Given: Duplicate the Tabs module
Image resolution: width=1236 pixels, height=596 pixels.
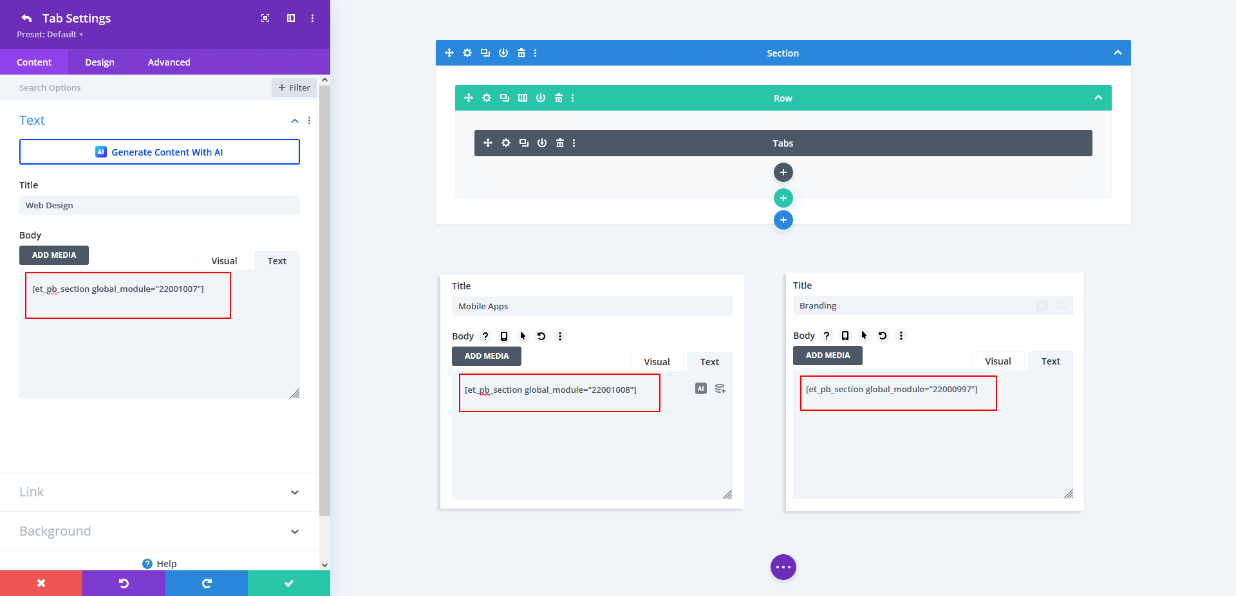Looking at the screenshot, I should pos(524,143).
